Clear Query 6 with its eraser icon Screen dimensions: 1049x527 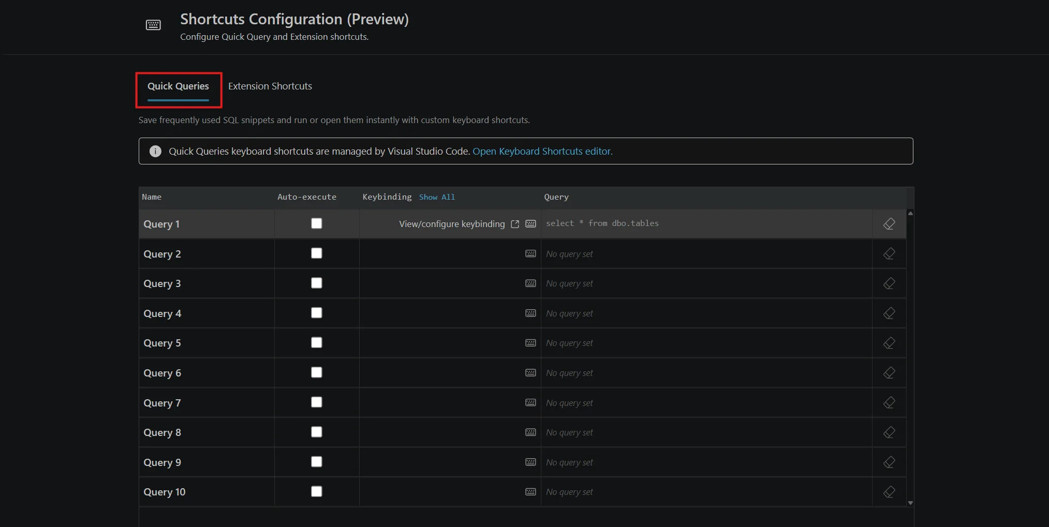click(889, 373)
